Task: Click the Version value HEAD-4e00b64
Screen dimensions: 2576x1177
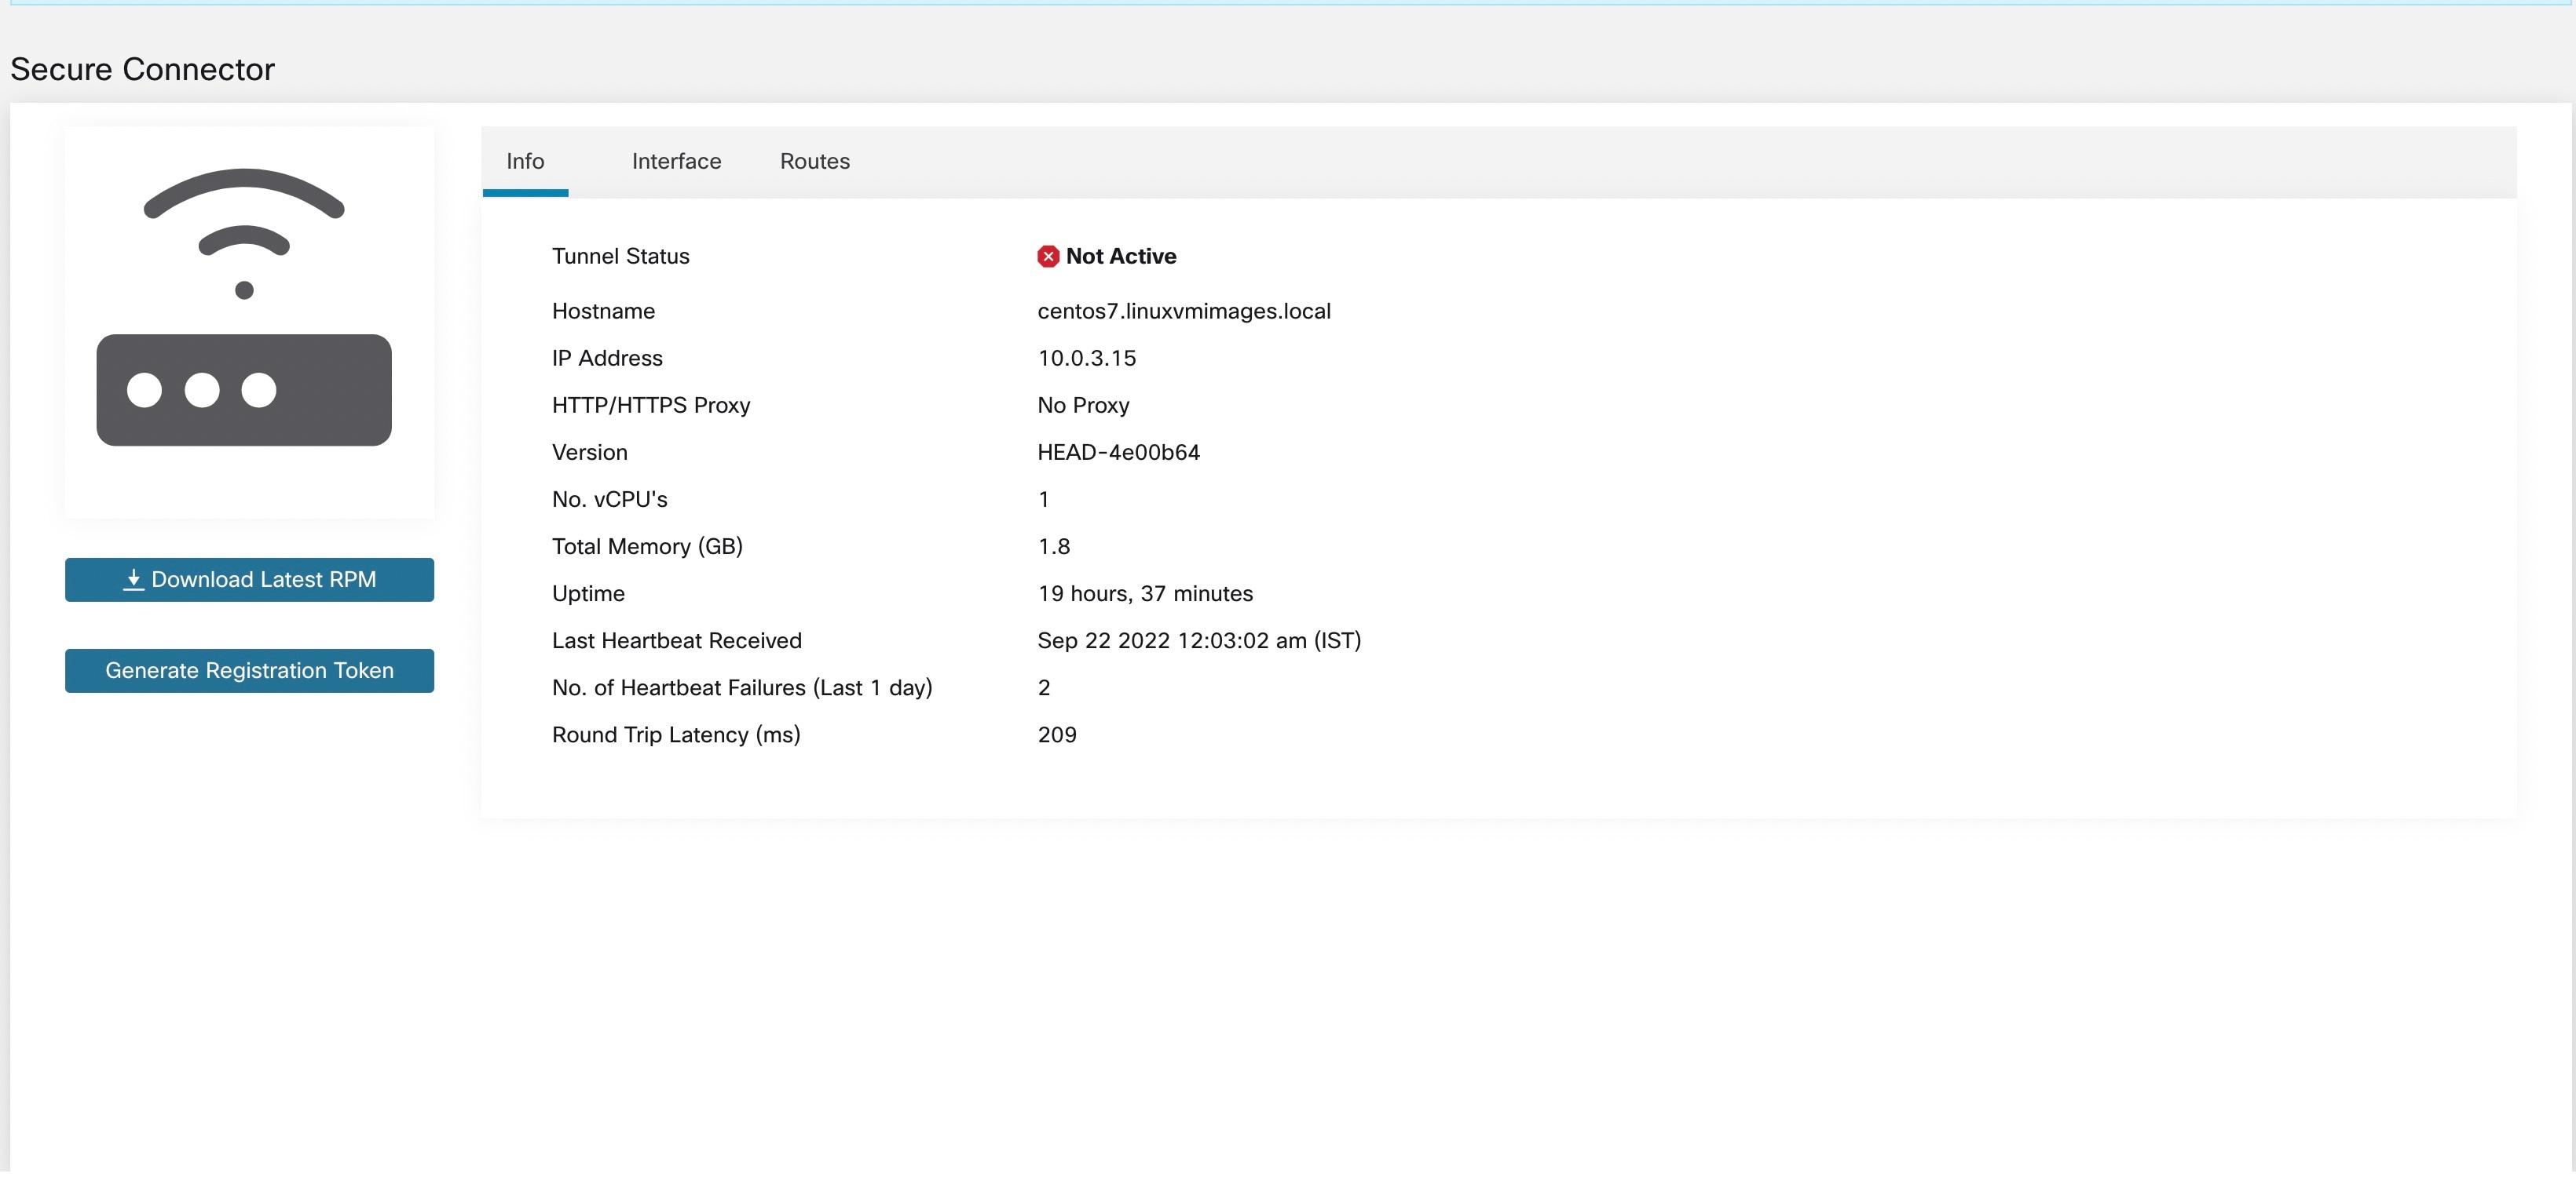Action: [1119, 452]
